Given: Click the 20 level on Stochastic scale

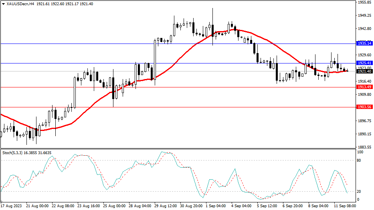Looking at the screenshot, I should pyautogui.click(x=360, y=191).
